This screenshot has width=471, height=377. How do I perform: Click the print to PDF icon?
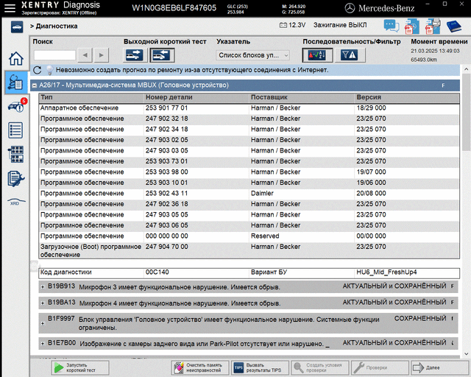433,26
